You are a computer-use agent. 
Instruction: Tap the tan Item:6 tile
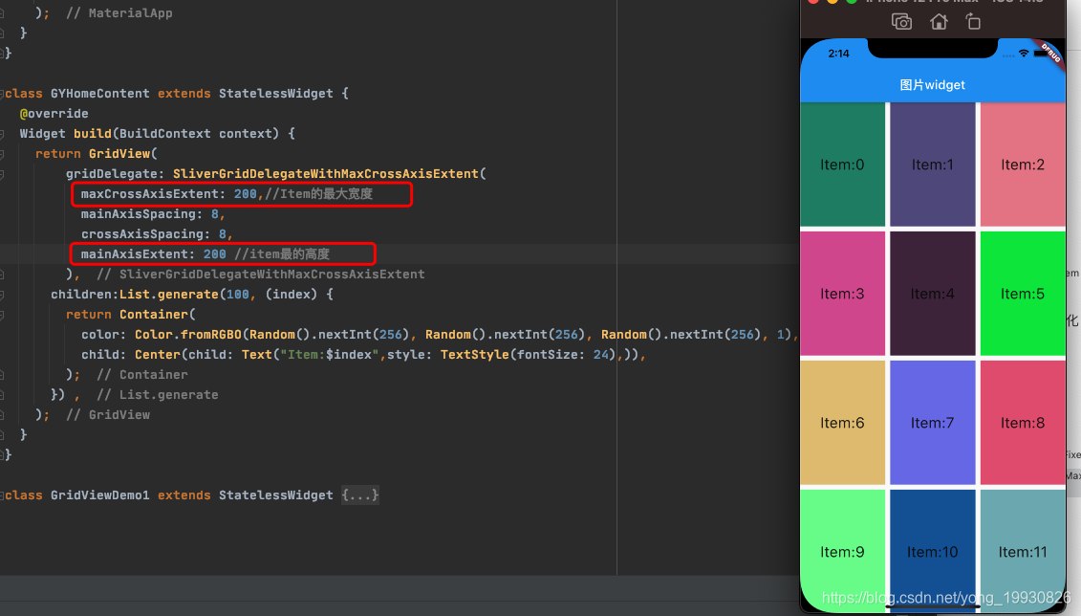(x=842, y=422)
